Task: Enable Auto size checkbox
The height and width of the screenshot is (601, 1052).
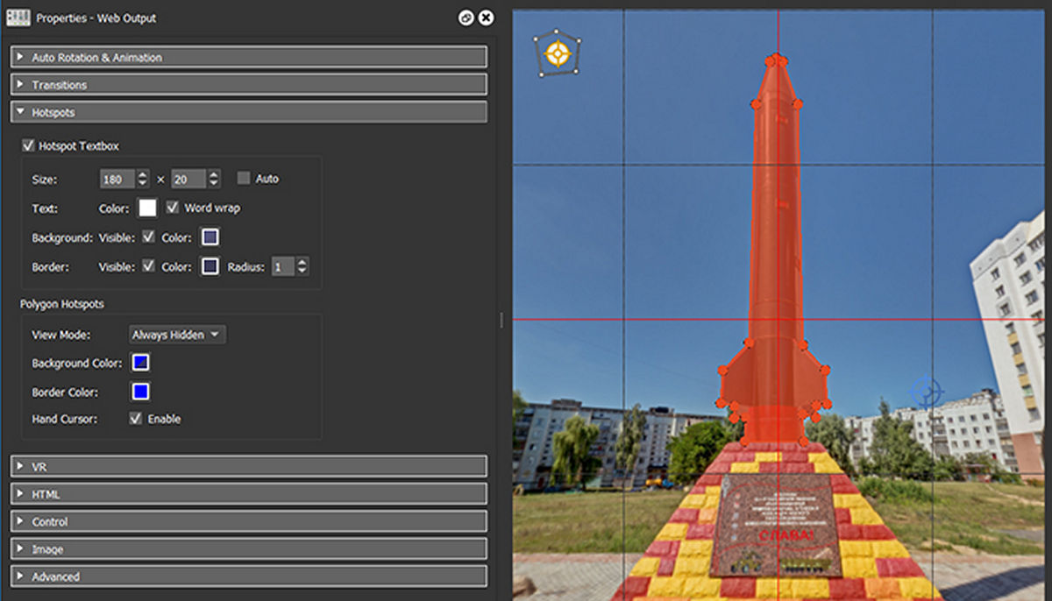Action: point(244,179)
